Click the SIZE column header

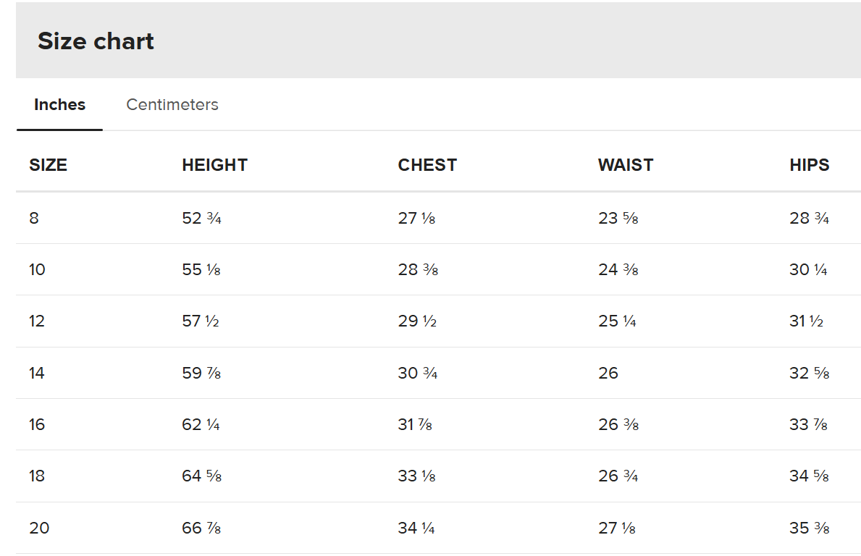(x=48, y=165)
